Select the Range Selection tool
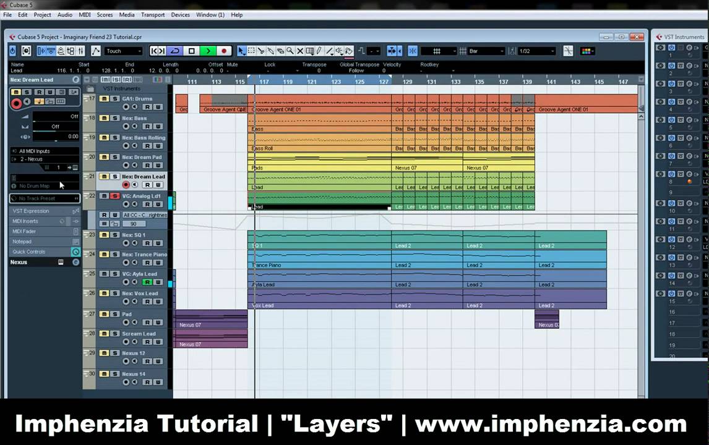709x445 pixels. (x=251, y=51)
